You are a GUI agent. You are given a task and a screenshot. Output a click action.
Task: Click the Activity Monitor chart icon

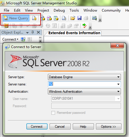point(95,18)
